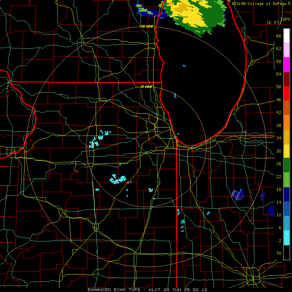Click the 62 scale value
Viewport: 292px width, 292px height.
pos(279,49)
